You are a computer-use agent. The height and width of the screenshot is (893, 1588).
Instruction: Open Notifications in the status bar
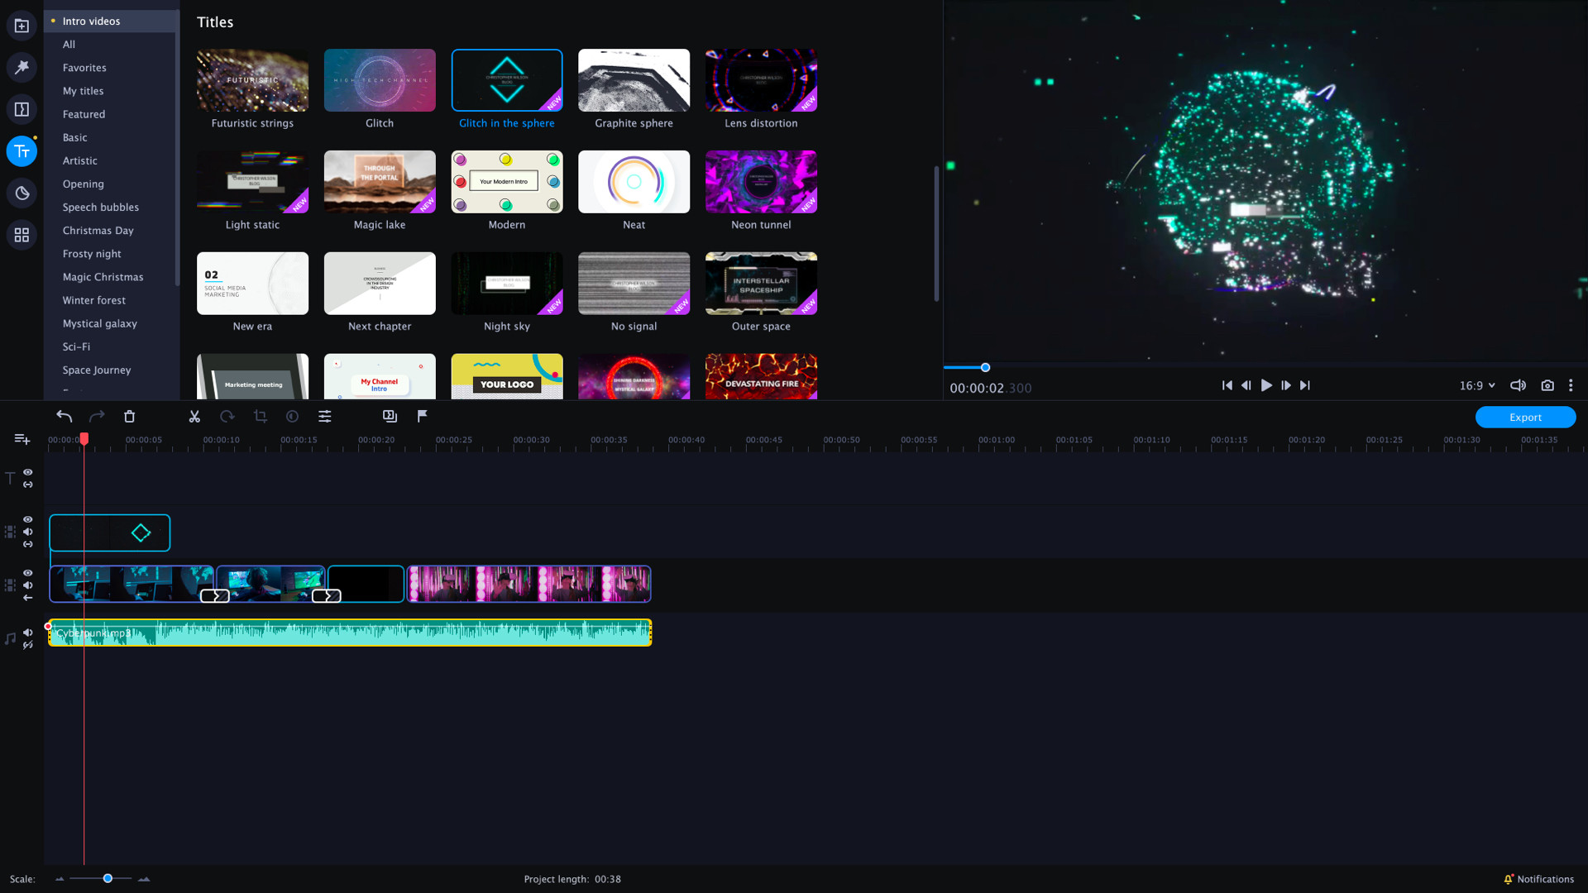tap(1540, 879)
